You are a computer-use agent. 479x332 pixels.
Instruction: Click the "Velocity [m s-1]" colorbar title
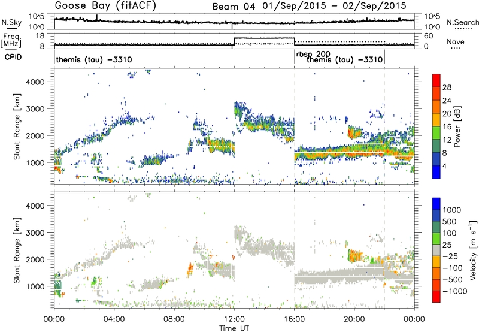click(474, 250)
